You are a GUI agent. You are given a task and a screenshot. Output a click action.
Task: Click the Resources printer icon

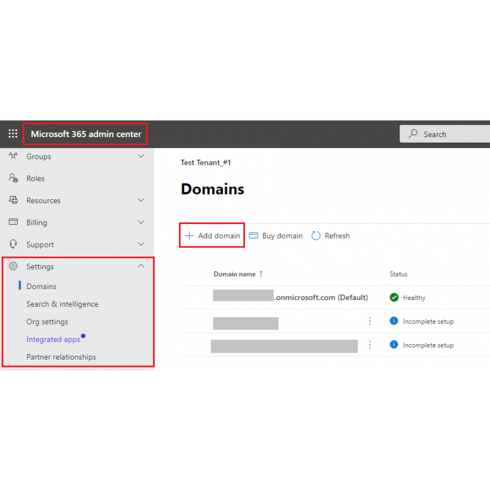pyautogui.click(x=13, y=200)
